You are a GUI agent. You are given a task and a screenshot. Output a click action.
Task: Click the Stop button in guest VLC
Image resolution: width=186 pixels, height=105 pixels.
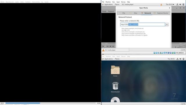[110, 46]
